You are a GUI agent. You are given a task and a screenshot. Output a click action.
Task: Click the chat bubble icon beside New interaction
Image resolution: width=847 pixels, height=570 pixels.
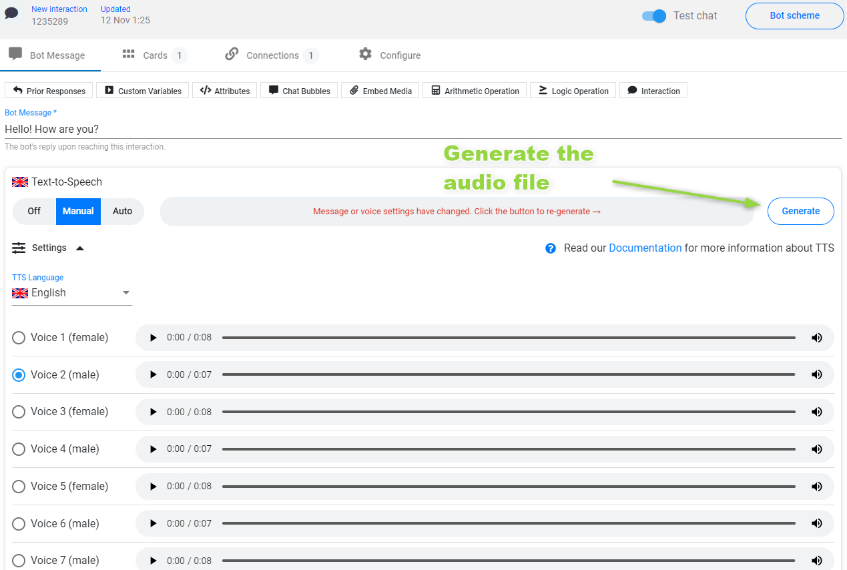coord(11,13)
